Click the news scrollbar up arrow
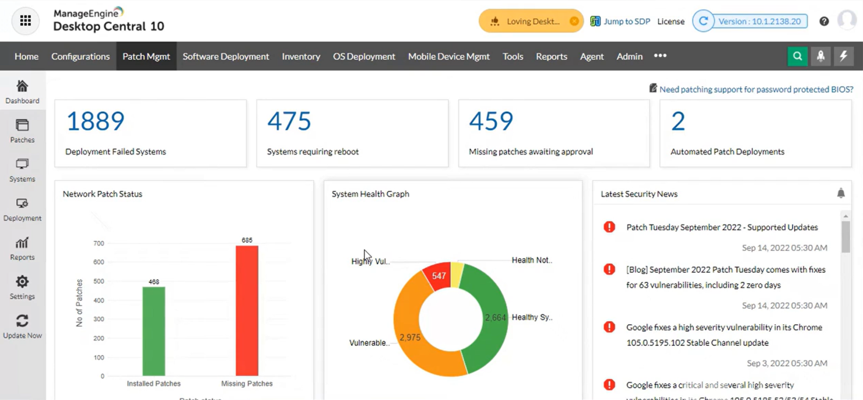863x400 pixels. point(846,216)
